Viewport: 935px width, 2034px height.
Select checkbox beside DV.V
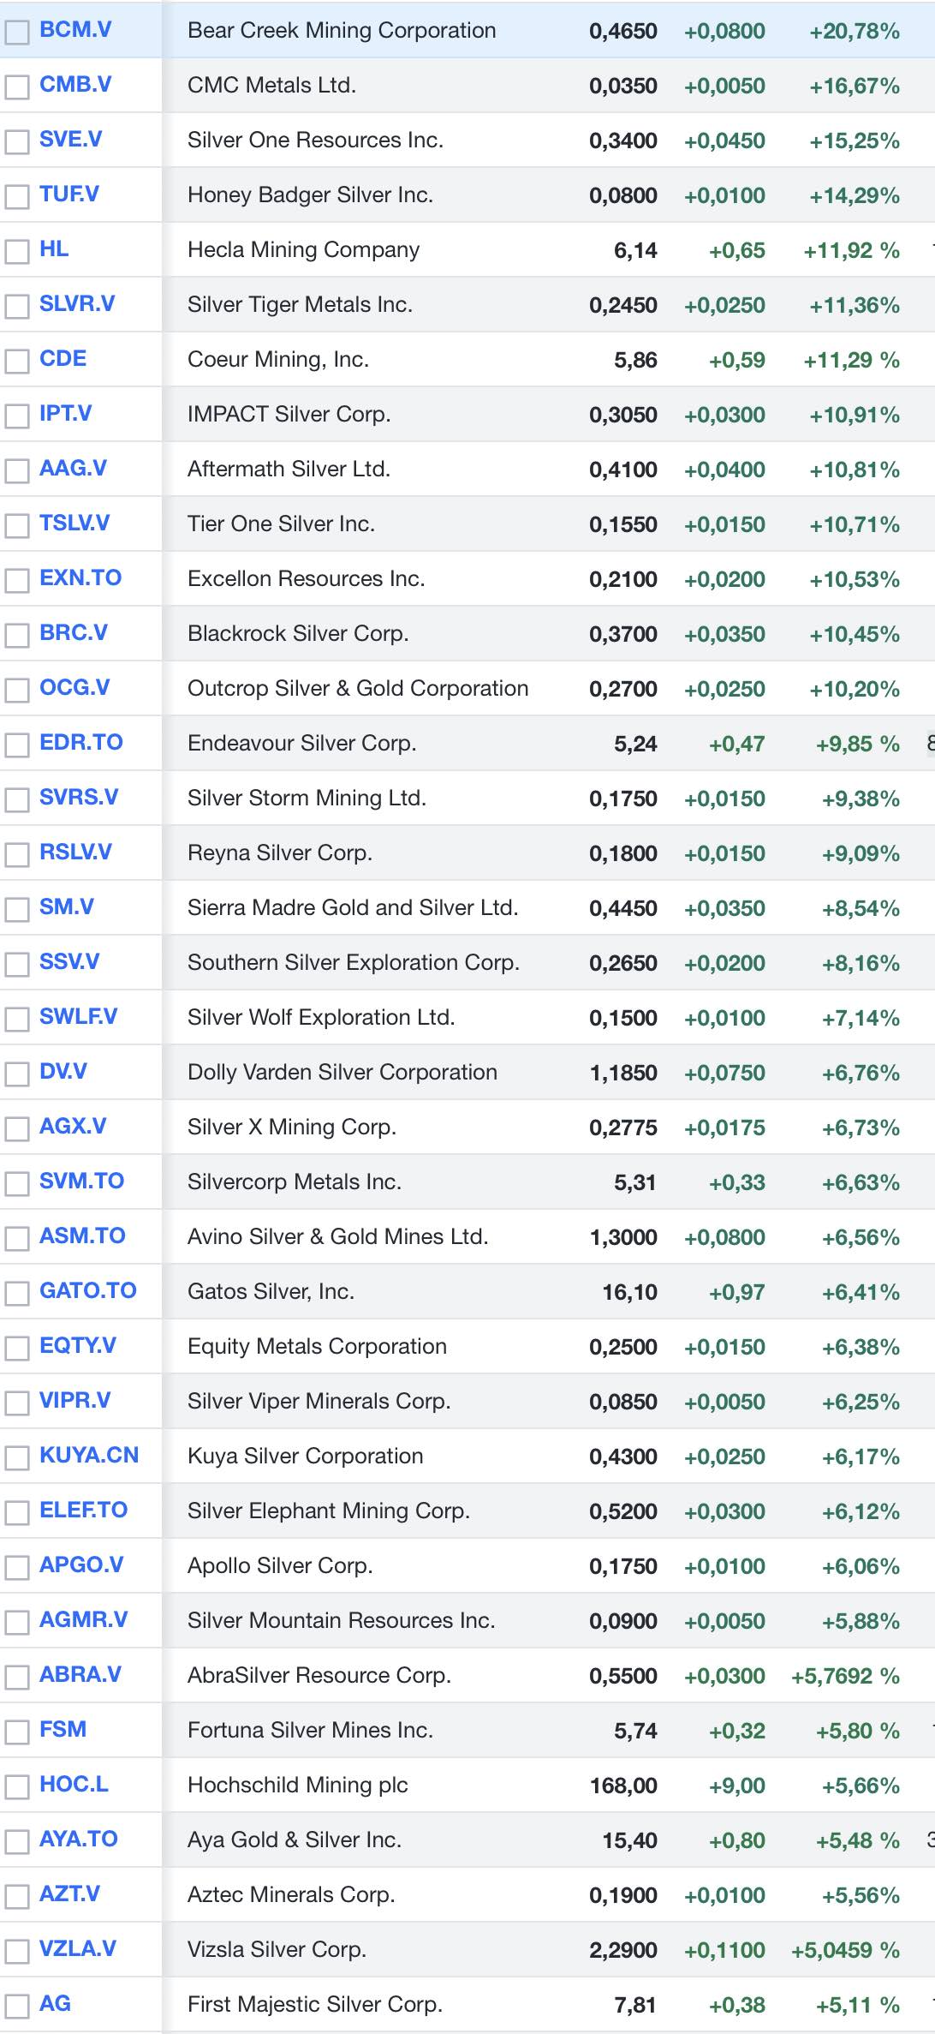[16, 1074]
